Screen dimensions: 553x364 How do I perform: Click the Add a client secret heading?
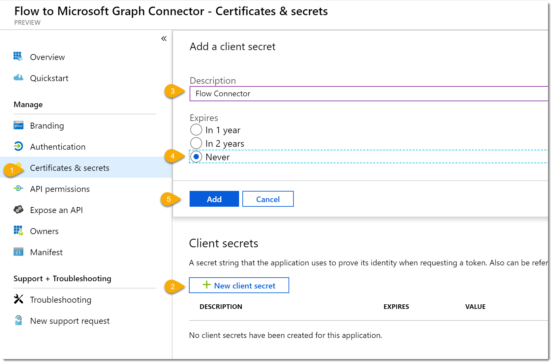click(x=232, y=46)
